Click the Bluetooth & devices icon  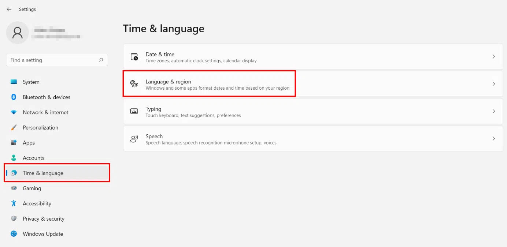(x=14, y=97)
